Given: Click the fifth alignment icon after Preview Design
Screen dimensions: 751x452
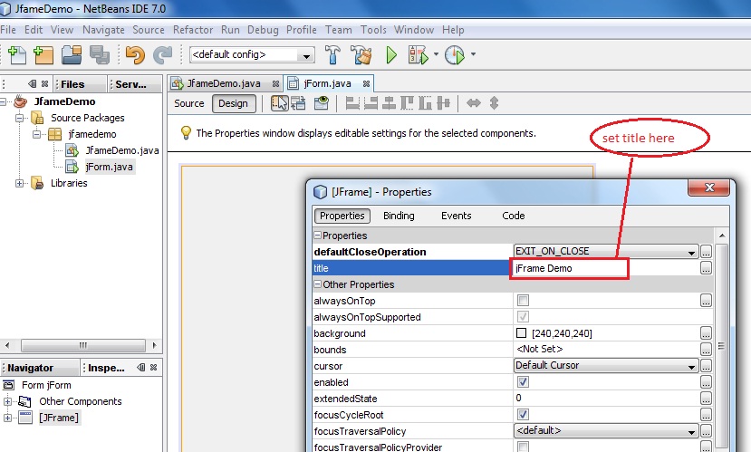Looking at the screenshot, I should click(x=425, y=103).
